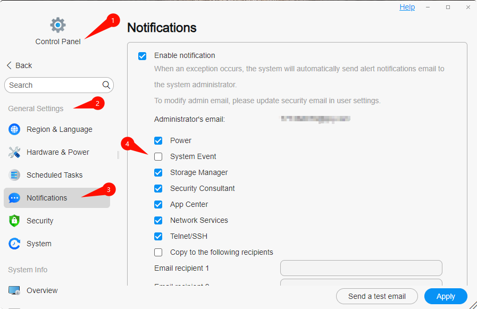Click the Back chevron arrow
The height and width of the screenshot is (309, 477).
coord(9,65)
